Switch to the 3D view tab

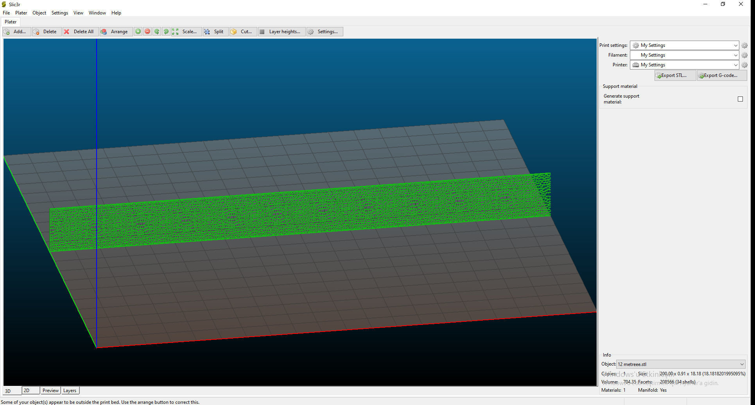pos(12,391)
